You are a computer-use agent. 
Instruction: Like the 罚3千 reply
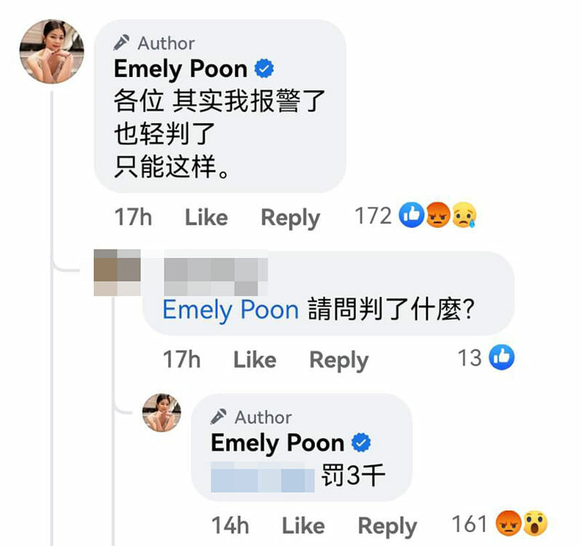303,526
